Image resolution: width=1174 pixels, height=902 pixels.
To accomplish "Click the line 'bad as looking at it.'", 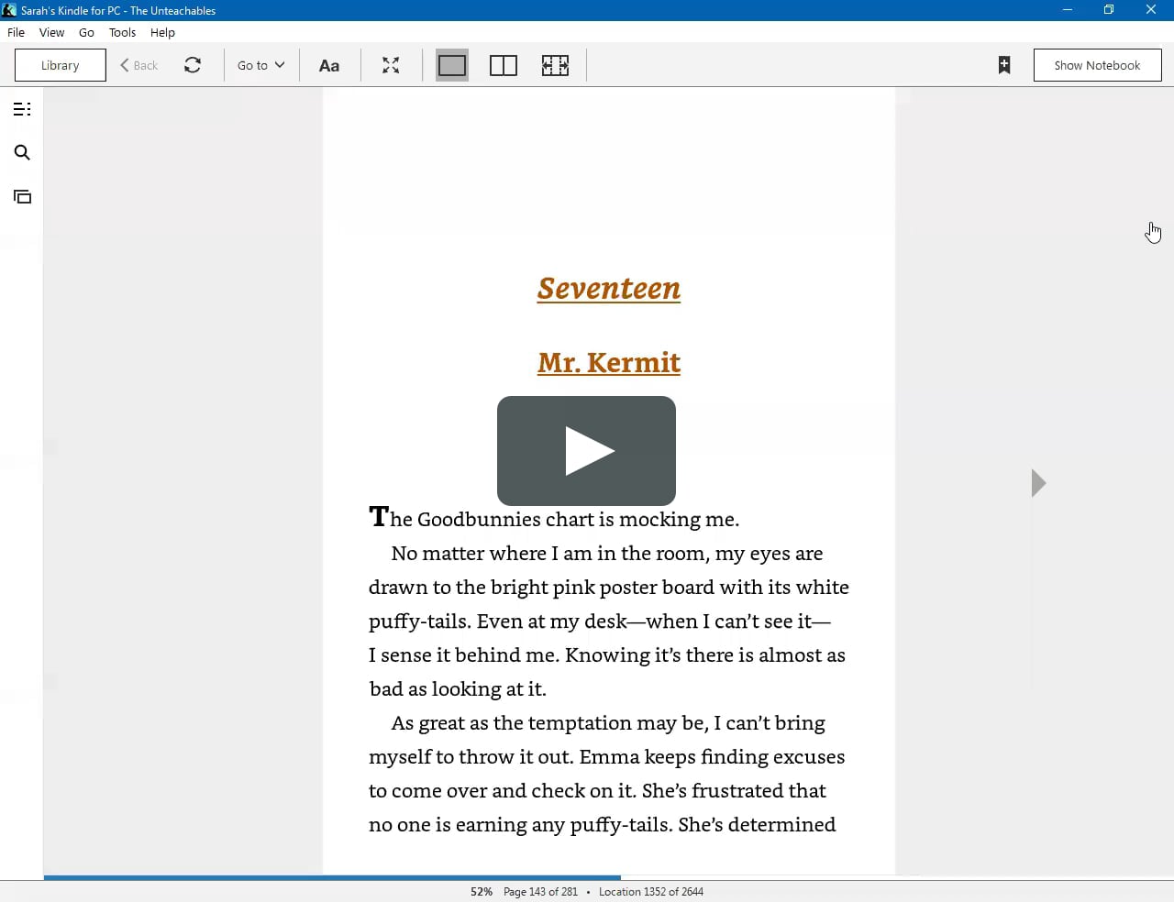I will (x=458, y=689).
